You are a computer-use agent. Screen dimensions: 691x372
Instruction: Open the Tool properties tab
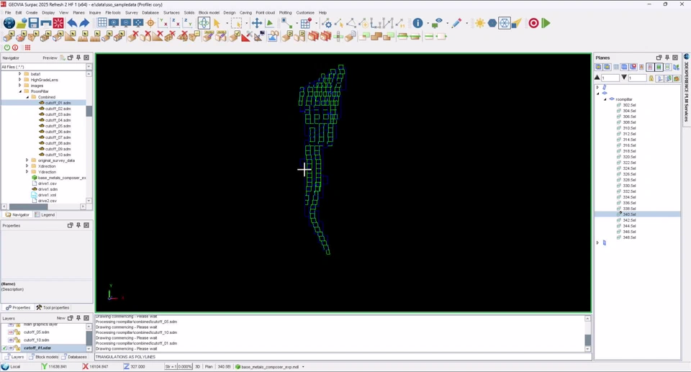pos(53,307)
